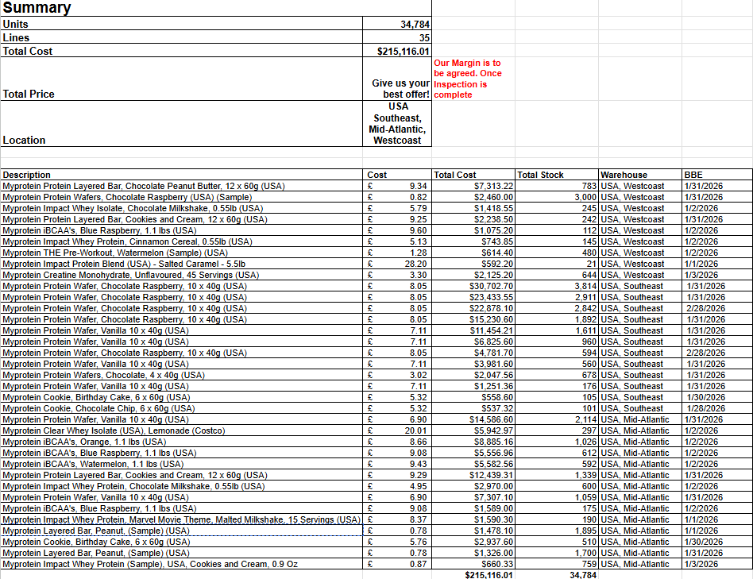The width and height of the screenshot is (753, 579).
Task: Click the 1,339 total stock cell
Action: pyautogui.click(x=557, y=475)
